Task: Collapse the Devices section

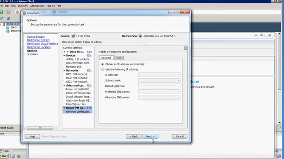Action: click(x=64, y=56)
